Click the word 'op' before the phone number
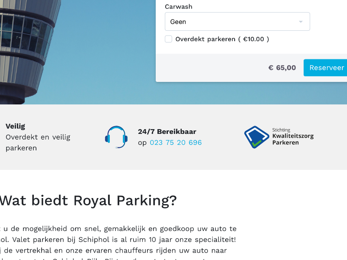The width and height of the screenshot is (347, 260). [x=142, y=143]
